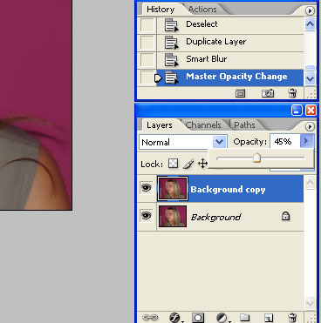Open the Layers panel flyout menu

[310, 126]
